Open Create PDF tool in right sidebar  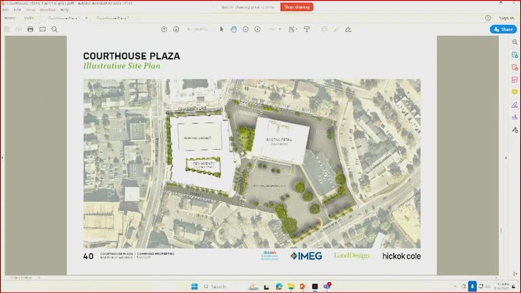[x=515, y=67]
